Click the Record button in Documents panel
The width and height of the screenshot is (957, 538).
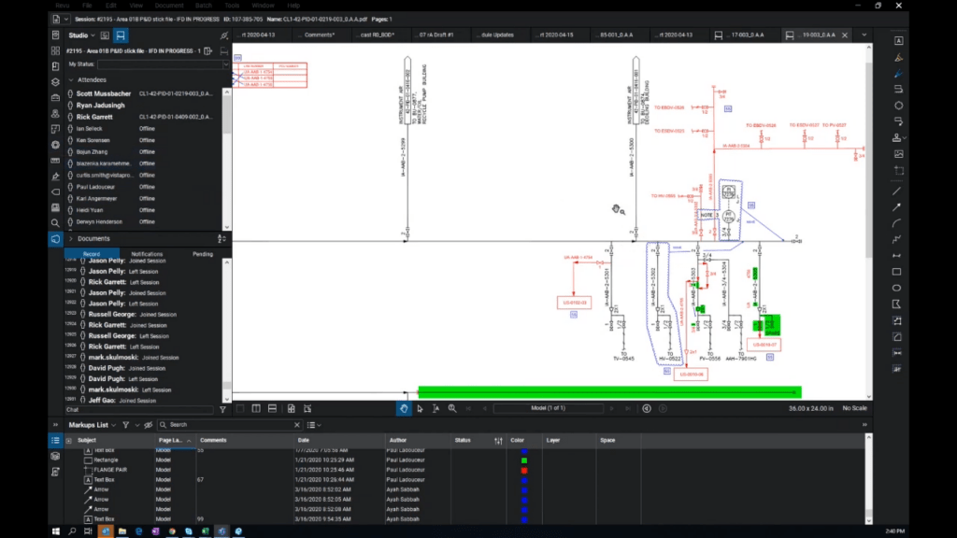click(x=91, y=253)
